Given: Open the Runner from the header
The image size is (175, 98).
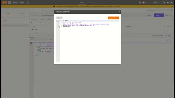Looking at the screenshot, I should click(x=15, y=2).
